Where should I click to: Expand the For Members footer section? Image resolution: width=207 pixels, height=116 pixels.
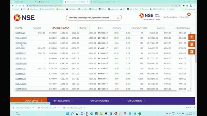point(136,101)
